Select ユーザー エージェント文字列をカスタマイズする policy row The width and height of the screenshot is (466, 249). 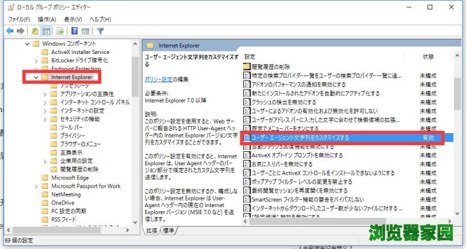[x=347, y=138]
